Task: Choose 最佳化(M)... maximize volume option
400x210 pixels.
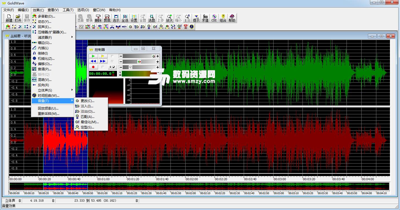Action: [91, 122]
